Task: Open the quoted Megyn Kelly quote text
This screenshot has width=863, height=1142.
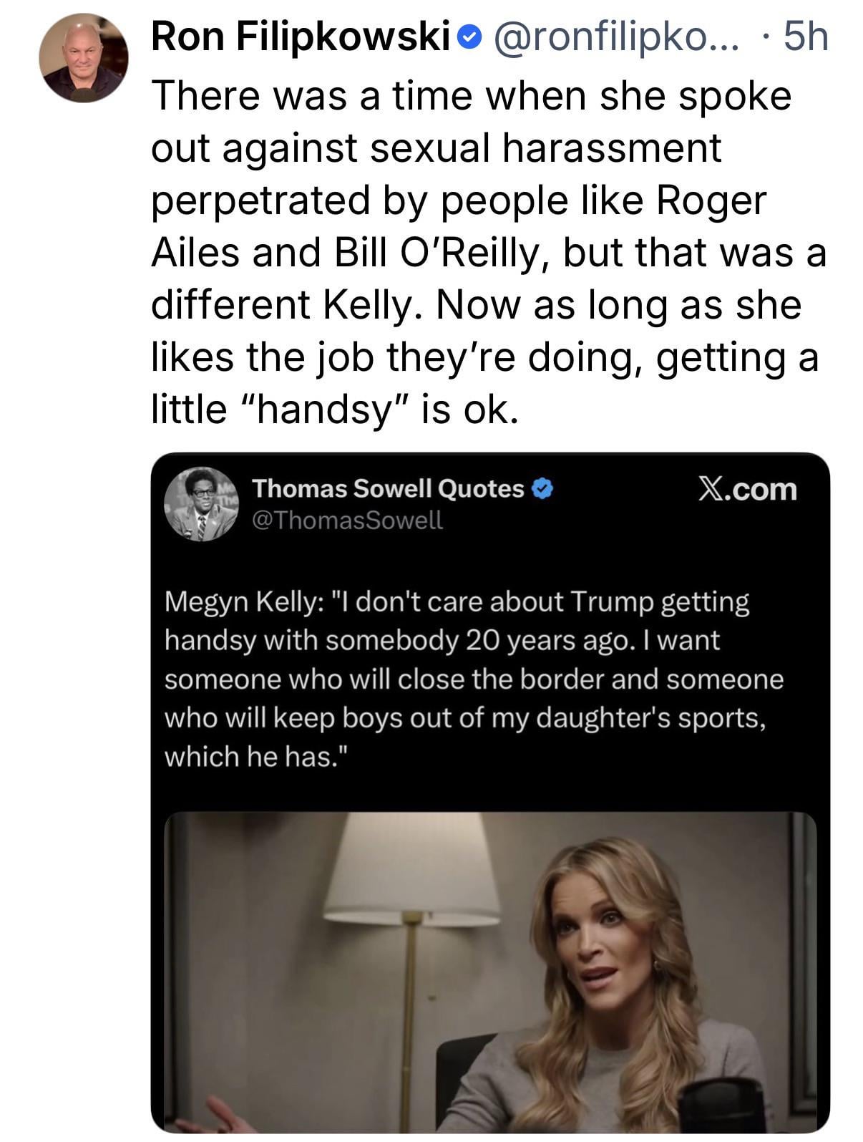Action: (472, 678)
